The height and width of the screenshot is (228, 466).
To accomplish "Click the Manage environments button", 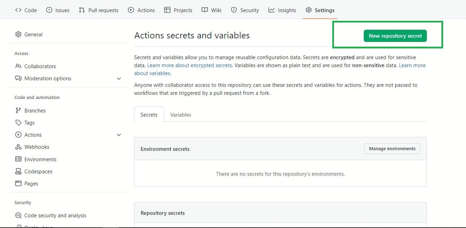I will pos(392,149).
